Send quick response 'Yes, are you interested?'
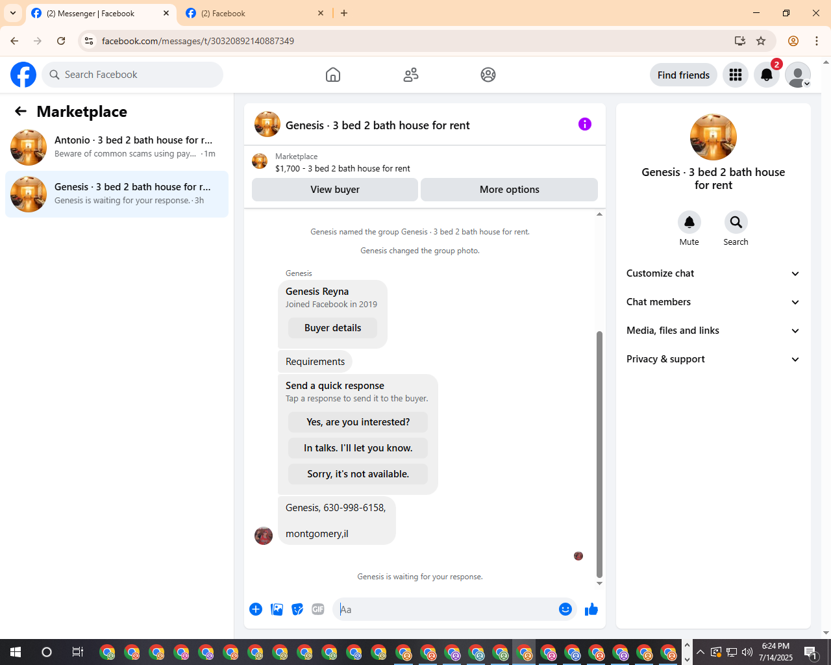This screenshot has height=665, width=831. coord(358,422)
